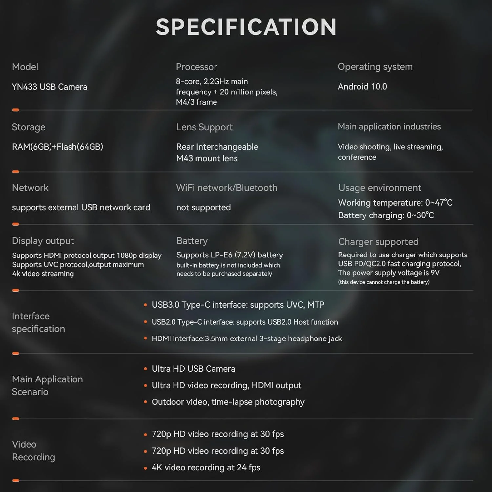Image resolution: width=492 pixels, height=492 pixels.
Task: Click the Display output heading
Action: tap(43, 241)
